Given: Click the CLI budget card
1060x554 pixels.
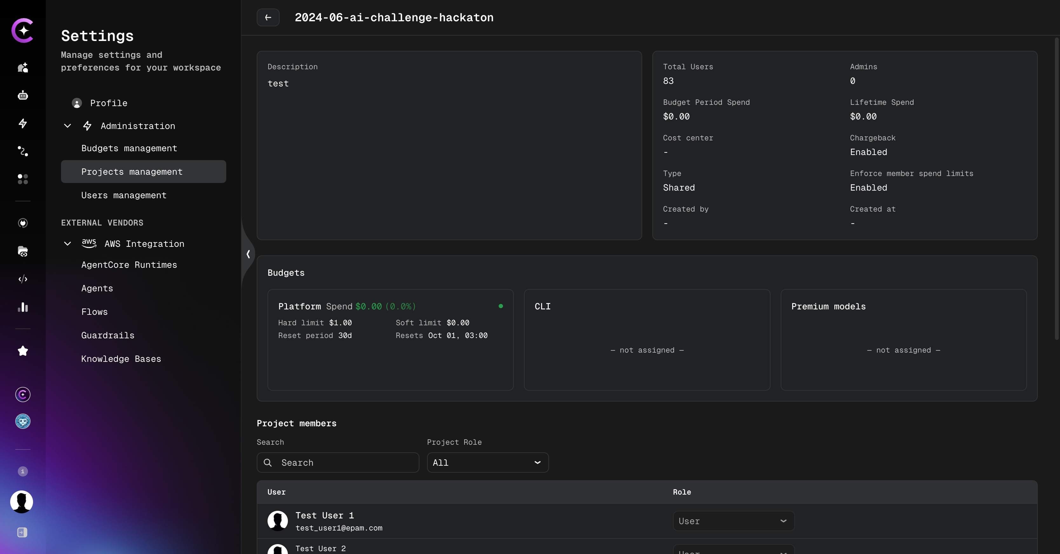Looking at the screenshot, I should click(647, 340).
